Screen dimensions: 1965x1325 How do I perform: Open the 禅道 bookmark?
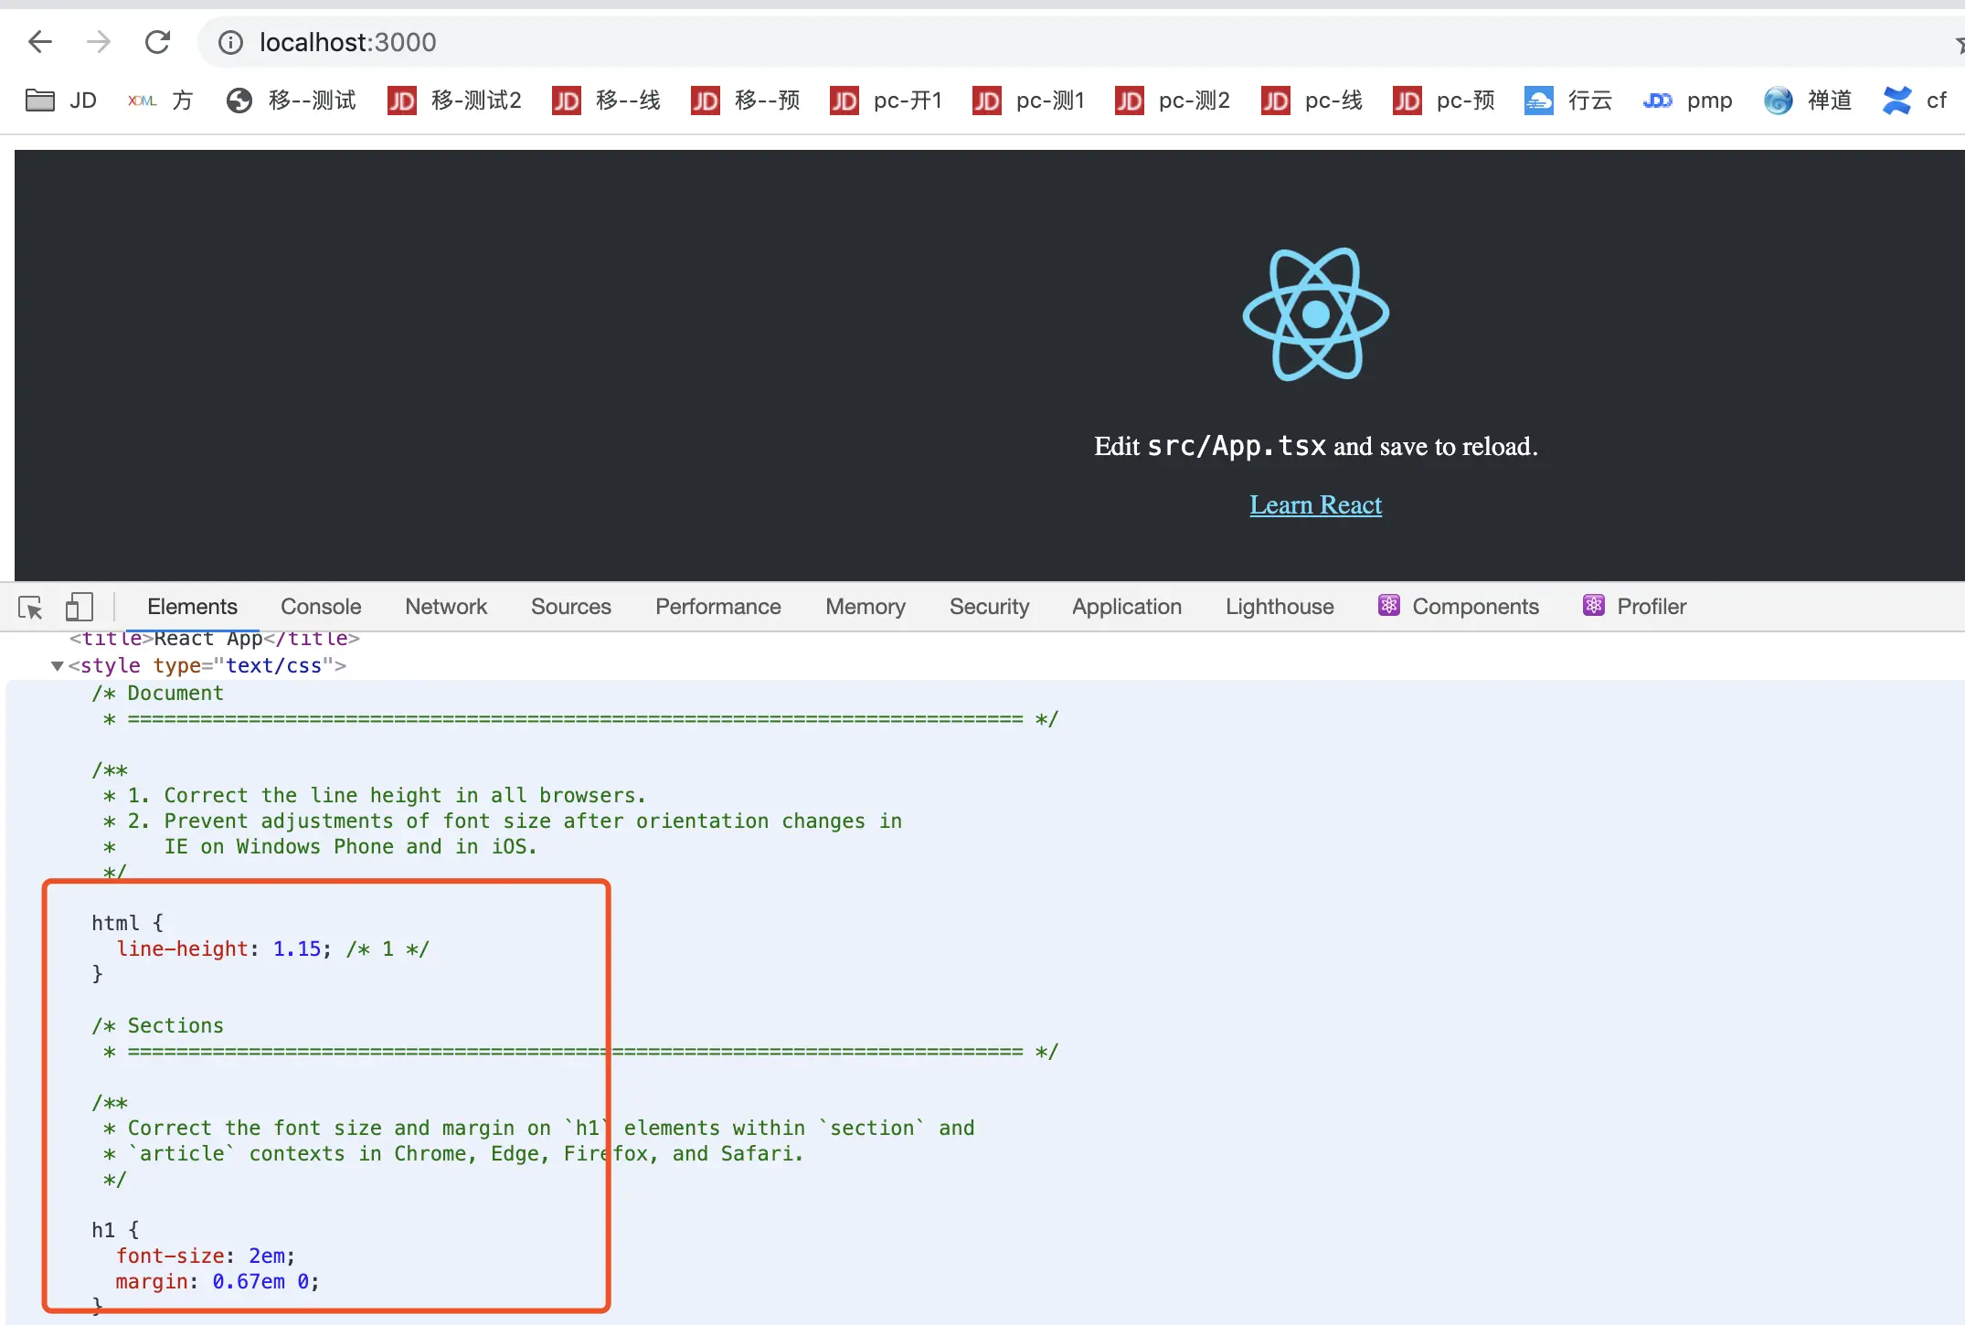[x=1807, y=101]
